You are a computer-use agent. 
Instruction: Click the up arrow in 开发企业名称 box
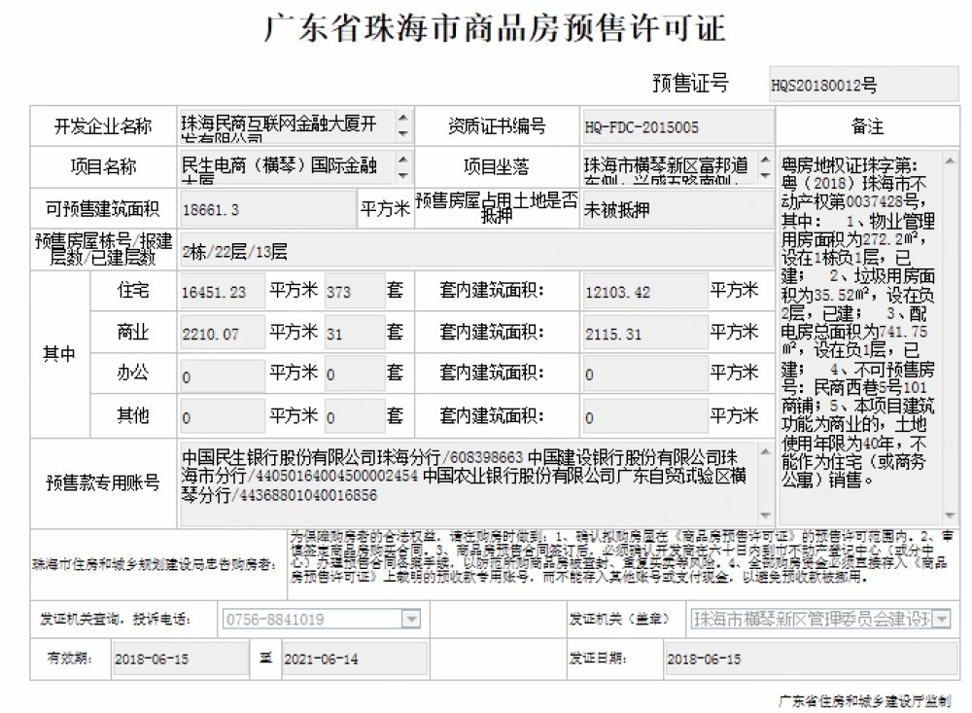403,118
